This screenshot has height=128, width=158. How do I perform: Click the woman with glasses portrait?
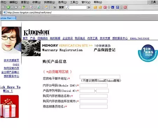(11, 40)
